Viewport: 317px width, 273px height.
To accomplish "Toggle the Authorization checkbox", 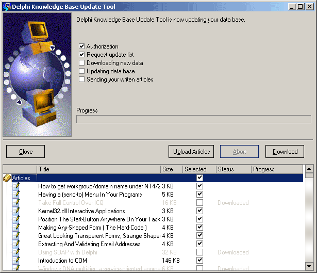I will pyautogui.click(x=81, y=46).
